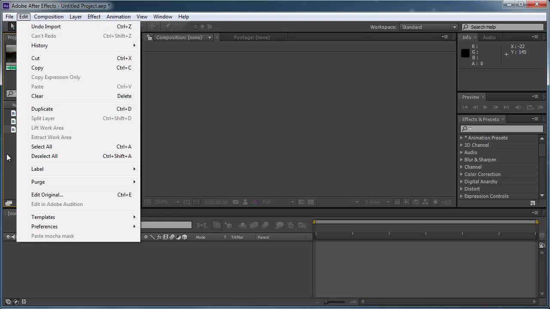Click the Adjustment Layer column icon
The image size is (550, 309).
tap(178, 237)
